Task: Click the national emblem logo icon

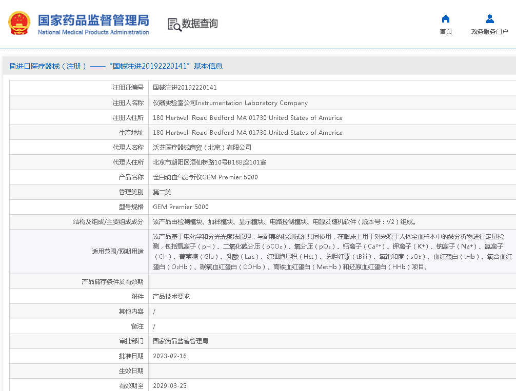Action: [x=19, y=24]
